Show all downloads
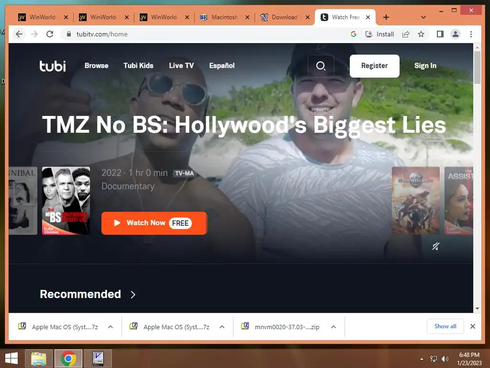The height and width of the screenshot is (368, 490). tap(445, 326)
